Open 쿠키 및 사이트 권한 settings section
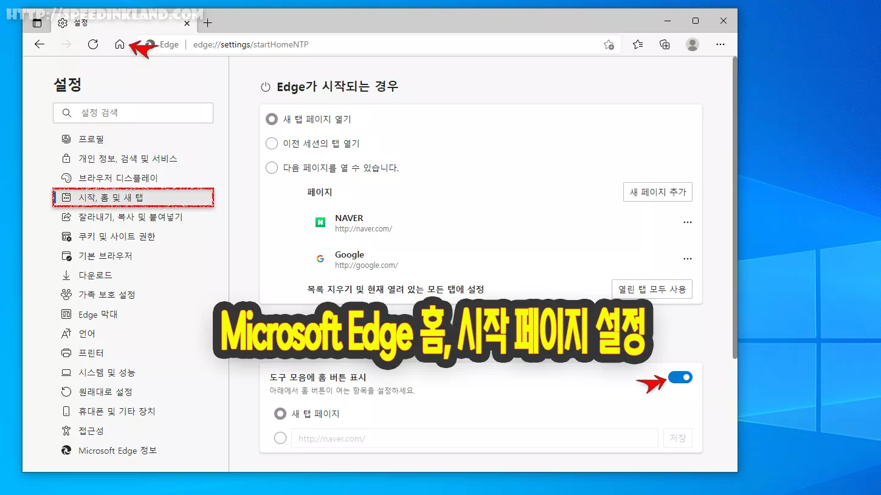 click(x=117, y=236)
